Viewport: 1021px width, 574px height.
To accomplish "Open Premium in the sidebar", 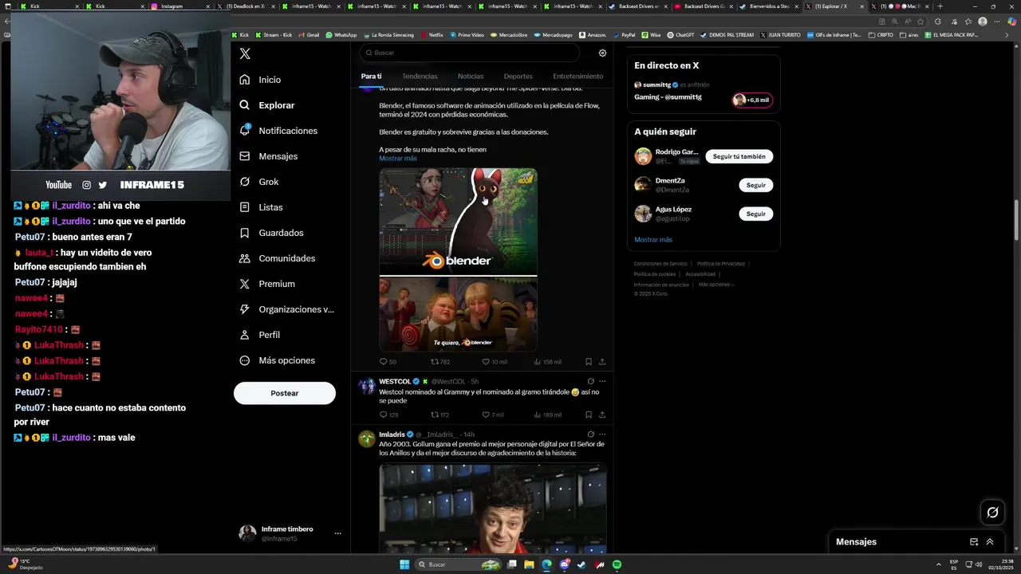I will 267,284.
